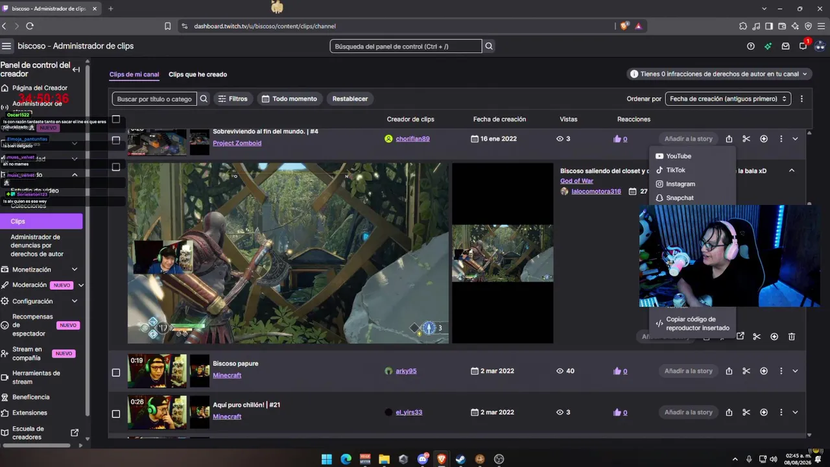Screen dimensions: 830x467
Task: Click the Buscar por título o categoría field
Action: pyautogui.click(x=154, y=99)
